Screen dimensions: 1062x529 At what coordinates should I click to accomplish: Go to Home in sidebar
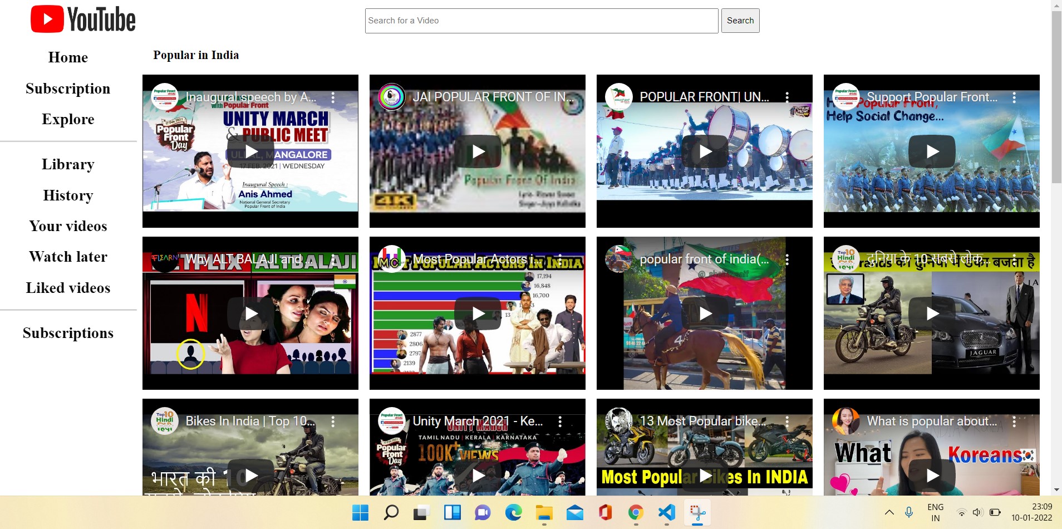coord(68,57)
